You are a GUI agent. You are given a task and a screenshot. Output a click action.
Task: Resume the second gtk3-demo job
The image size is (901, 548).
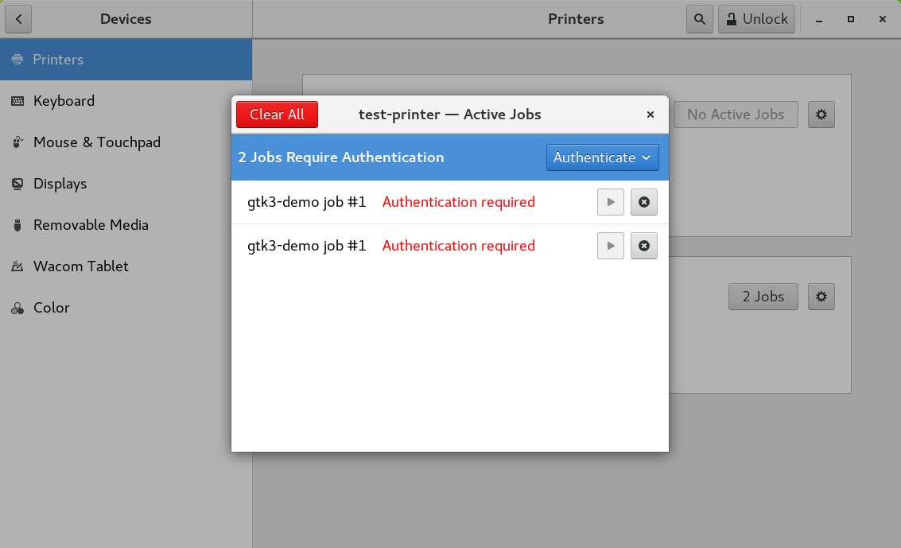coord(610,246)
